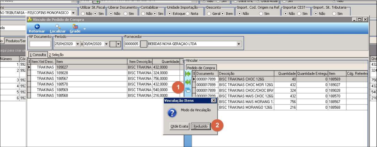Screen dimensions: 377x147
Task: Select Nota in Unidade Importação
Action: (x=188, y=14)
